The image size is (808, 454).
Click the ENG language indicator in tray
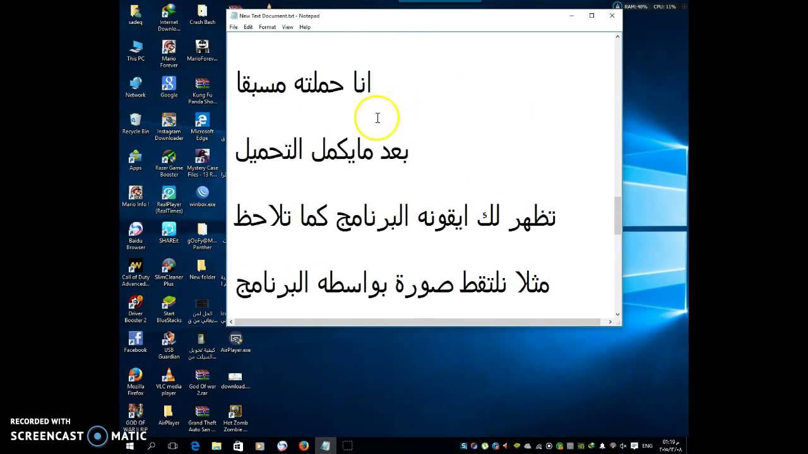pyautogui.click(x=648, y=446)
